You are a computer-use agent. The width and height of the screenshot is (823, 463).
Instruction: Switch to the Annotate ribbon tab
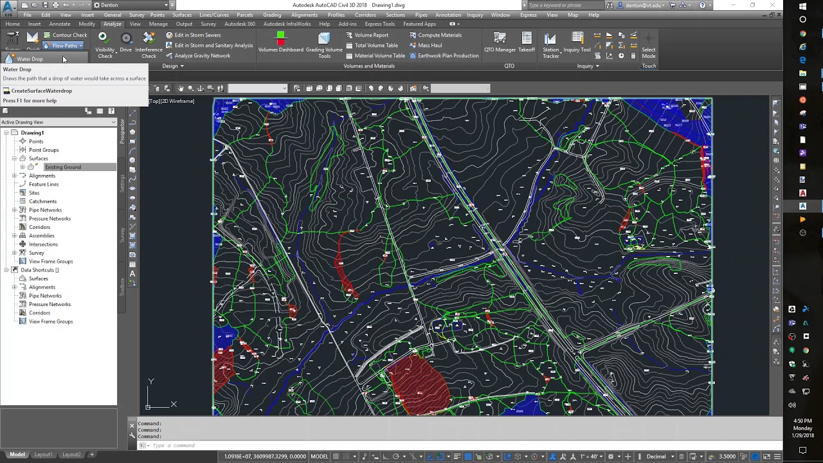(60, 24)
